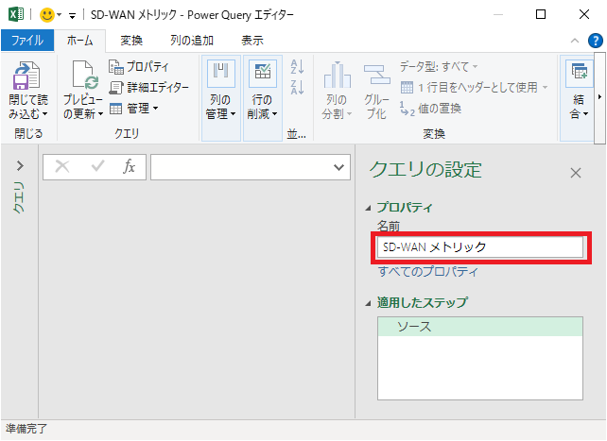Cancel formula edit with the X icon
Image resolution: width=607 pixels, height=441 pixels.
pyautogui.click(x=62, y=167)
